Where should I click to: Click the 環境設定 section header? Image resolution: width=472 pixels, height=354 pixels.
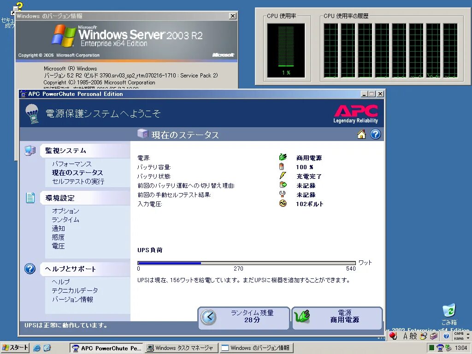[x=85, y=198]
